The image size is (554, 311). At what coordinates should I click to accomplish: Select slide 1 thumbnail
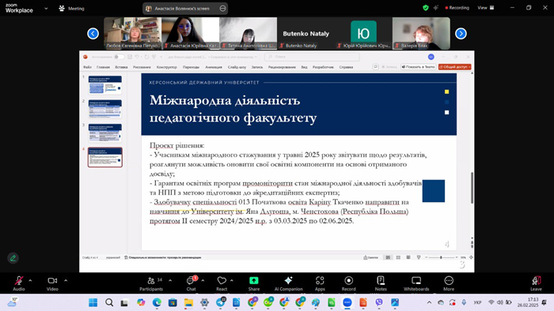point(105,85)
